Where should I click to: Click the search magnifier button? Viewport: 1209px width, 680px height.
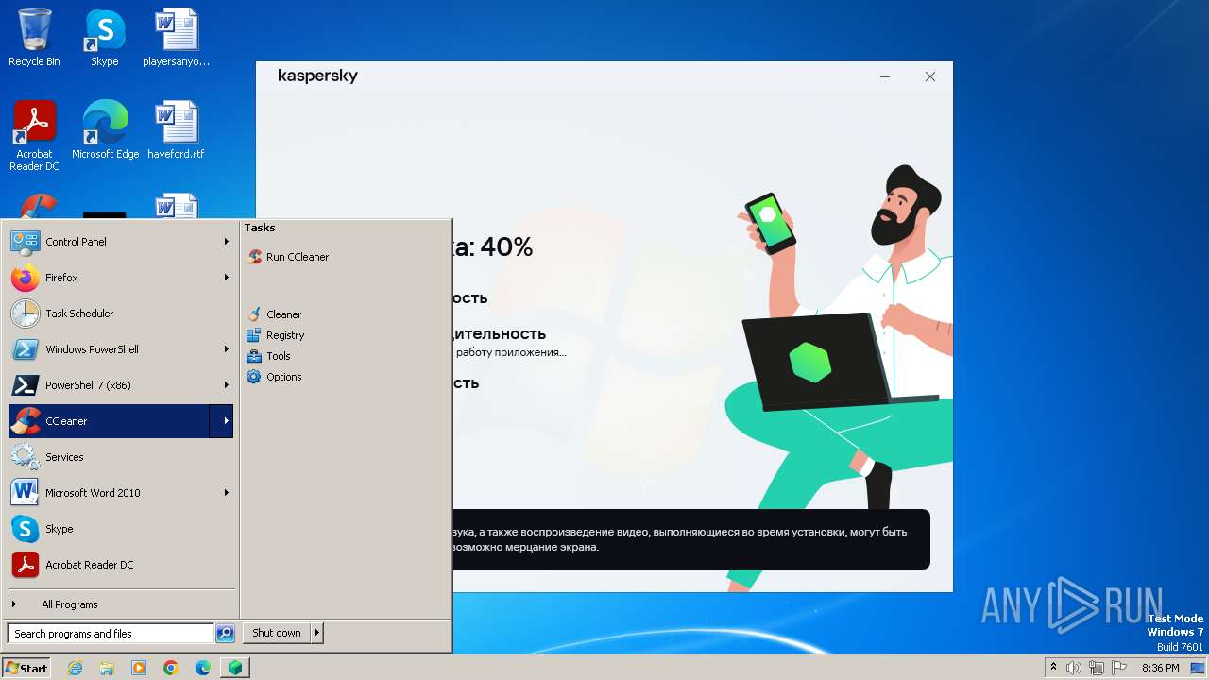[225, 634]
